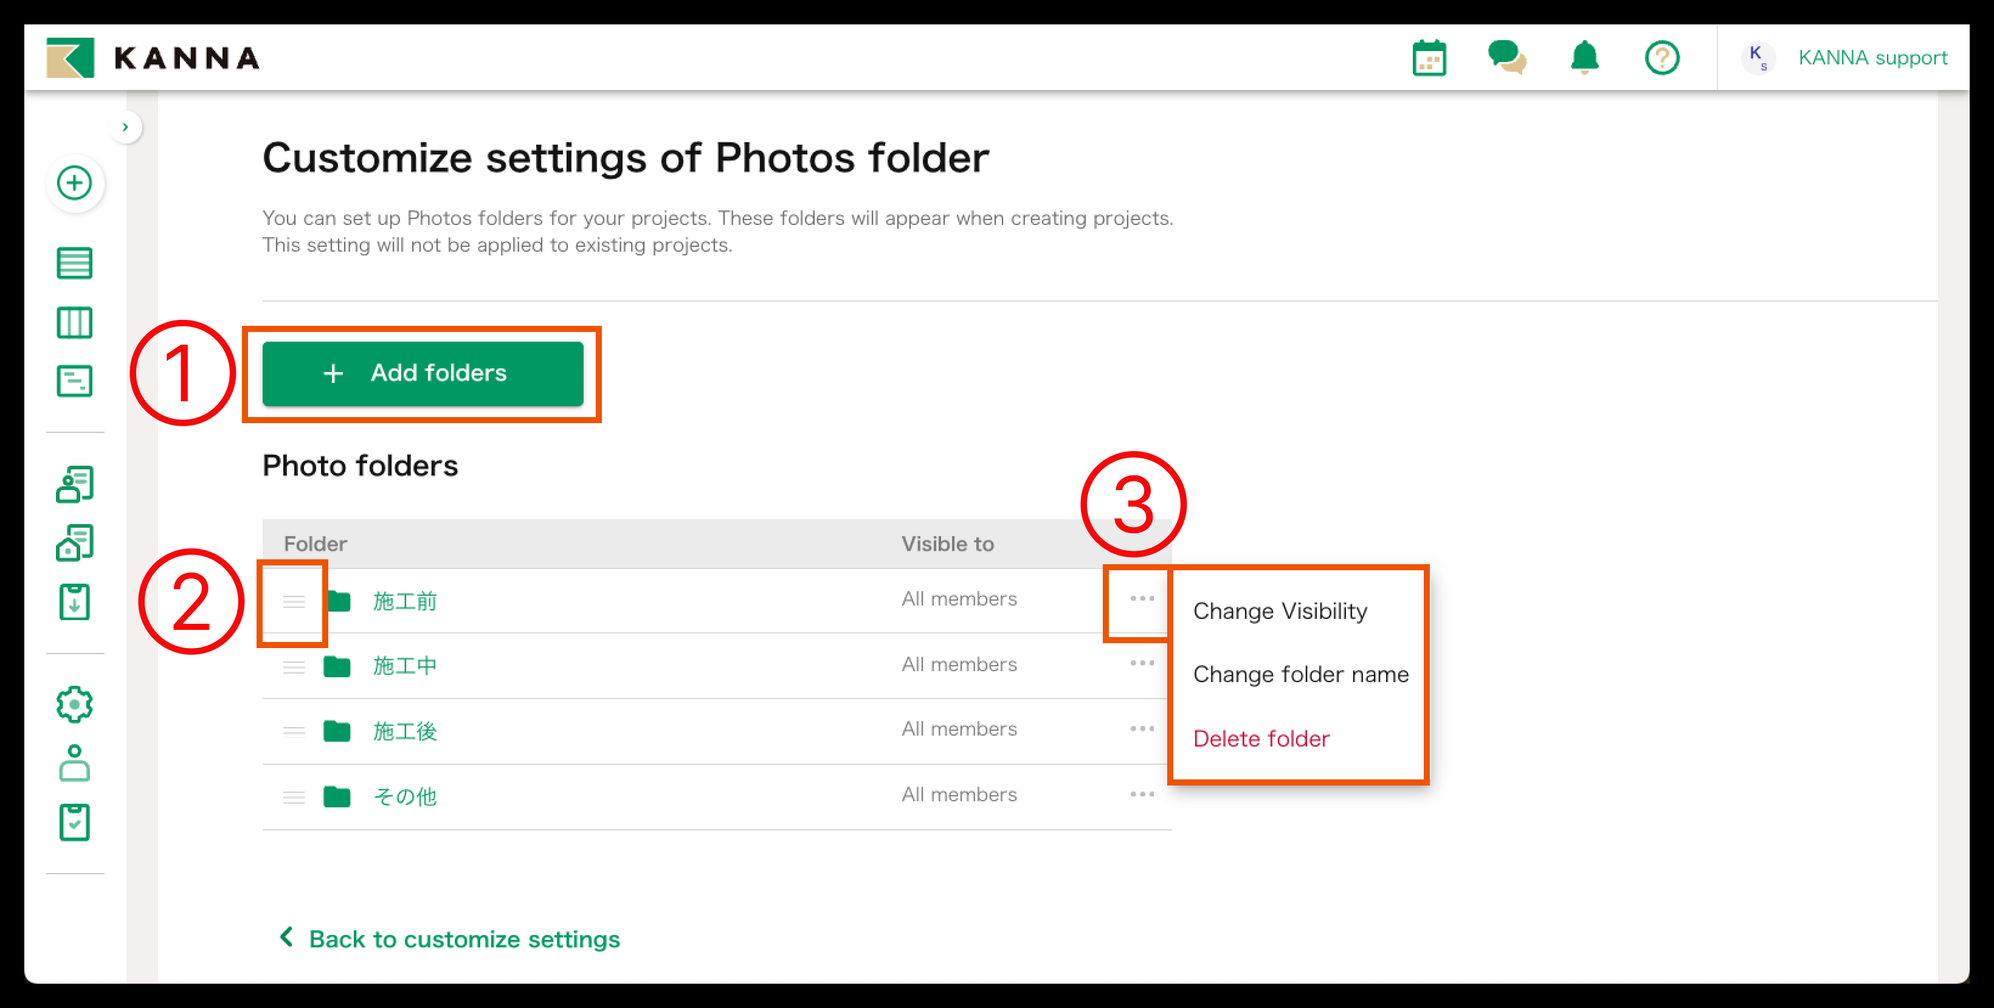Viewport: 1994px width, 1008px height.
Task: Open the chat messages icon
Action: point(1506,58)
